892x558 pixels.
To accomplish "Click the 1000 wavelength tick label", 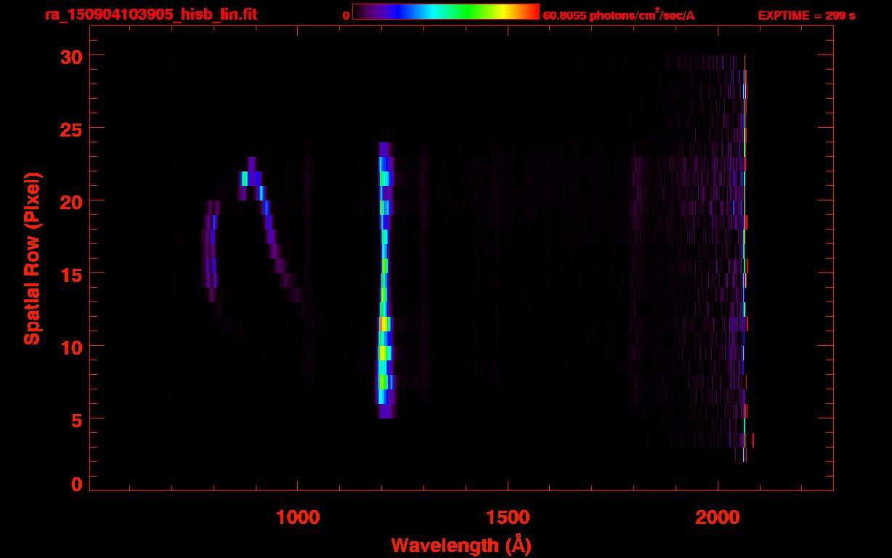I will point(298,517).
